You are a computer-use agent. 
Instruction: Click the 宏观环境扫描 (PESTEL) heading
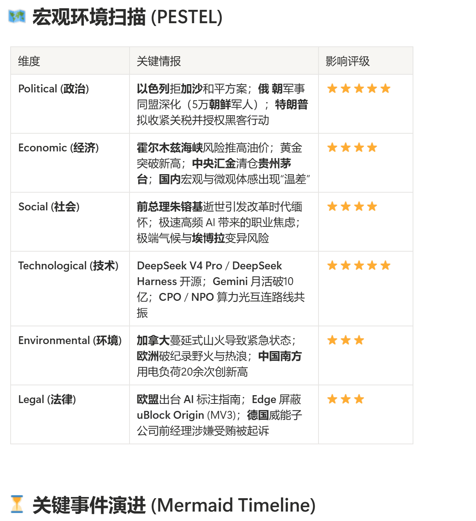click(x=128, y=17)
